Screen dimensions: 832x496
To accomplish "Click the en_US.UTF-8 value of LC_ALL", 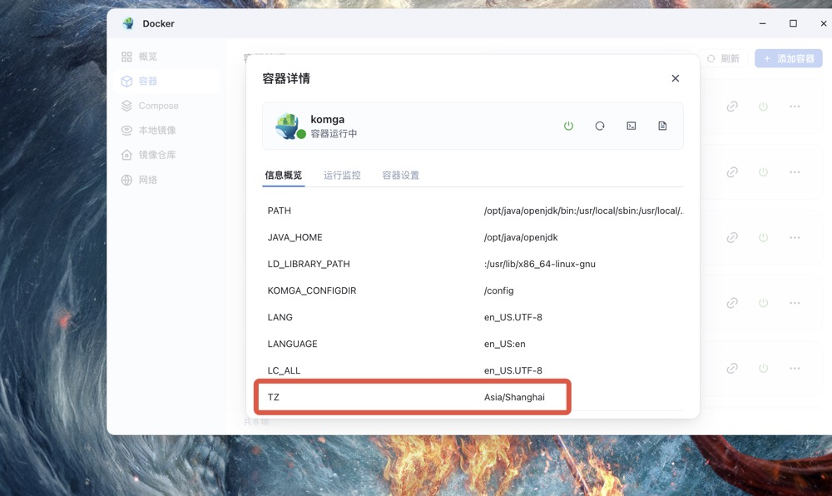I will tap(513, 370).
